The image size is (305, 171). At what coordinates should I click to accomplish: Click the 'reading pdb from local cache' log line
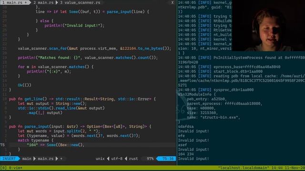pyautogui.click(x=242, y=76)
